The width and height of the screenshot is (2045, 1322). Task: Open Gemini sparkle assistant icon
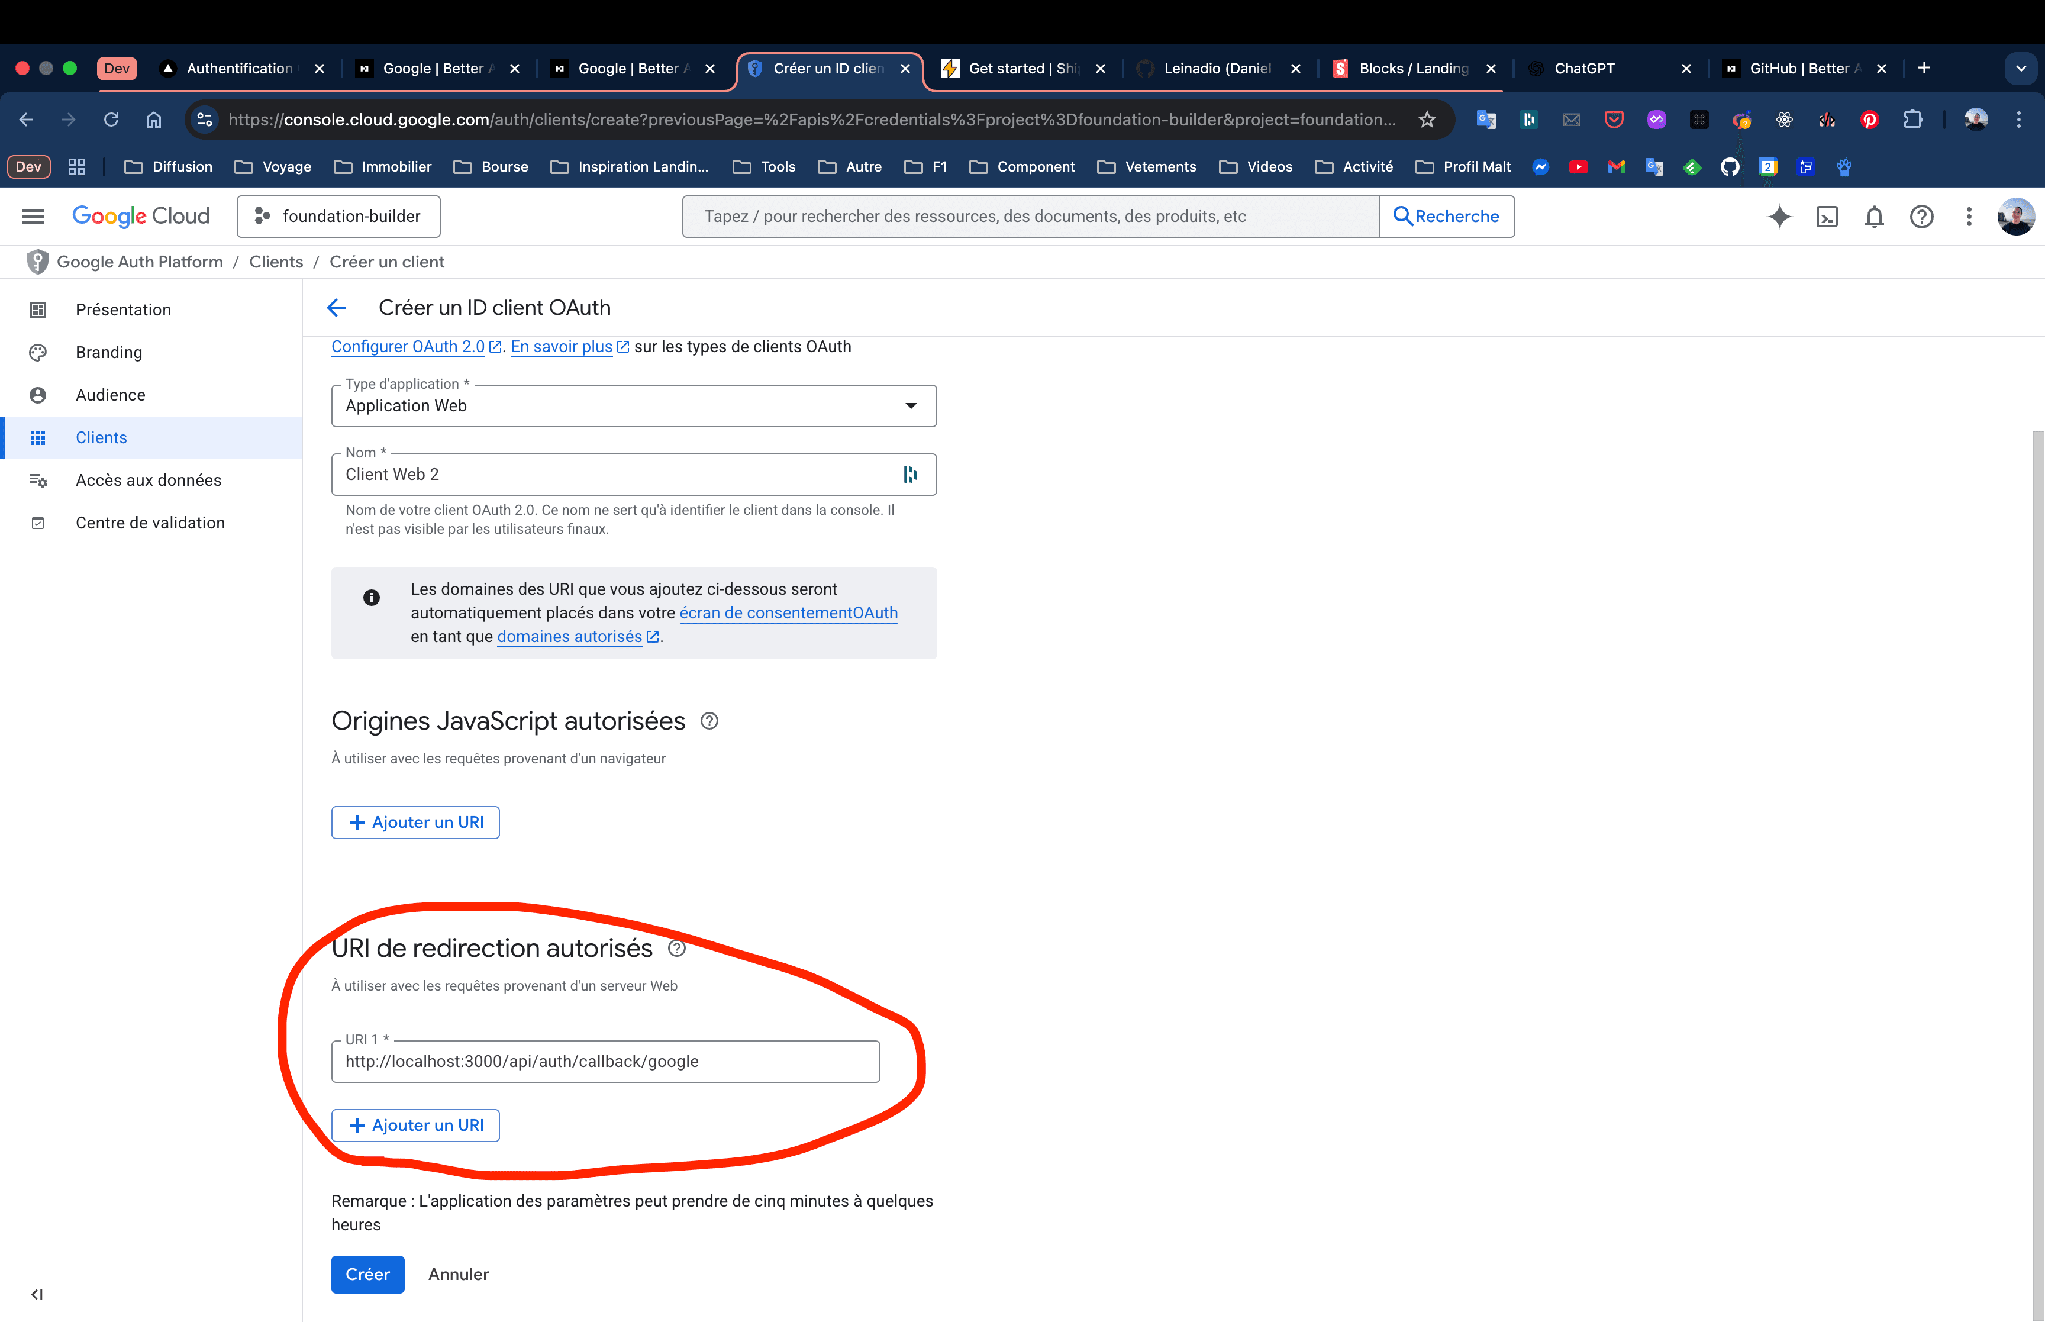pos(1779,217)
